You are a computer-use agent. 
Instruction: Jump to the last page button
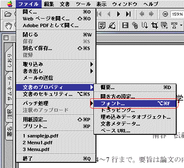pyautogui.click(x=128, y=14)
